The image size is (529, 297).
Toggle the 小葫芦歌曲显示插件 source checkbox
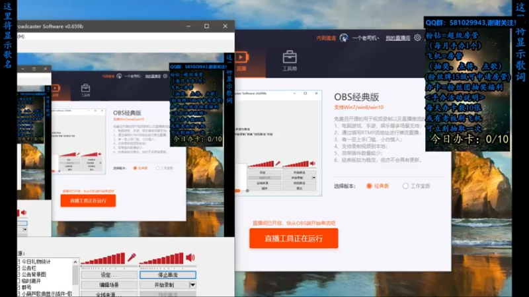[x=19, y=294]
